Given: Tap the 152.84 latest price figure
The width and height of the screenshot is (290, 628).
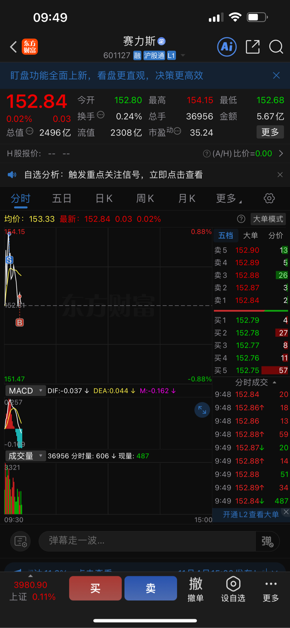Looking at the screenshot, I should coord(37,101).
